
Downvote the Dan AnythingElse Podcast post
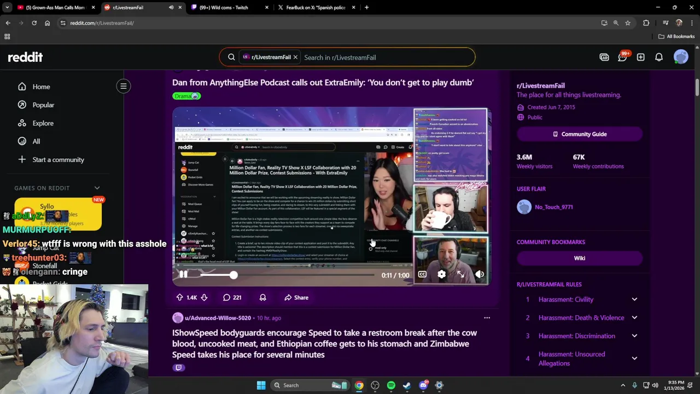tap(204, 298)
